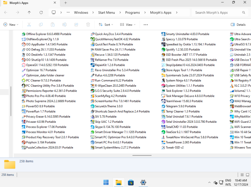This screenshot has height=187, width=251.
Task: Open the View dropdown menu
Action: [128, 25]
